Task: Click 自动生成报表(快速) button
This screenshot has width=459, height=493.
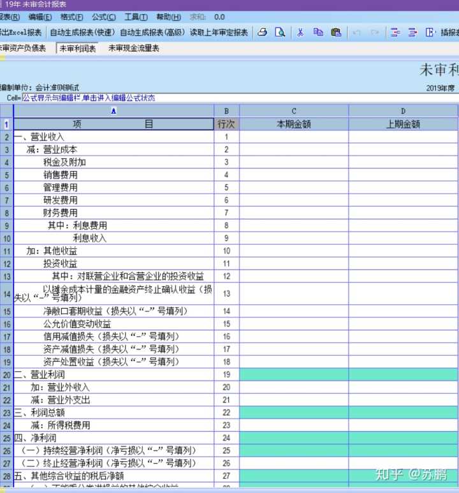Action: point(82,33)
